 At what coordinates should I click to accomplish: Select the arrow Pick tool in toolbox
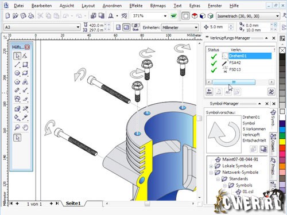17,56
